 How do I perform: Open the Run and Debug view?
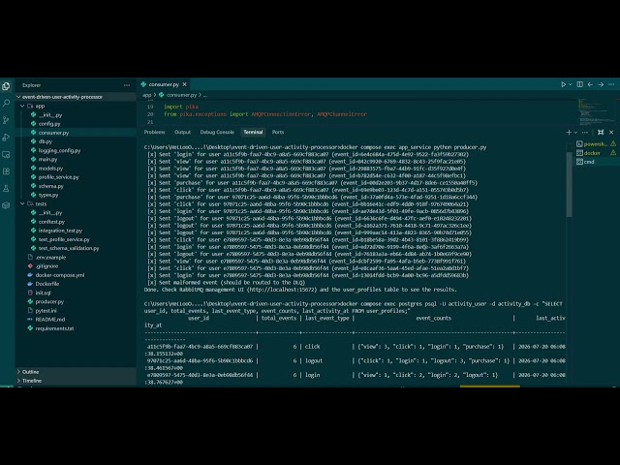pyautogui.click(x=6, y=138)
